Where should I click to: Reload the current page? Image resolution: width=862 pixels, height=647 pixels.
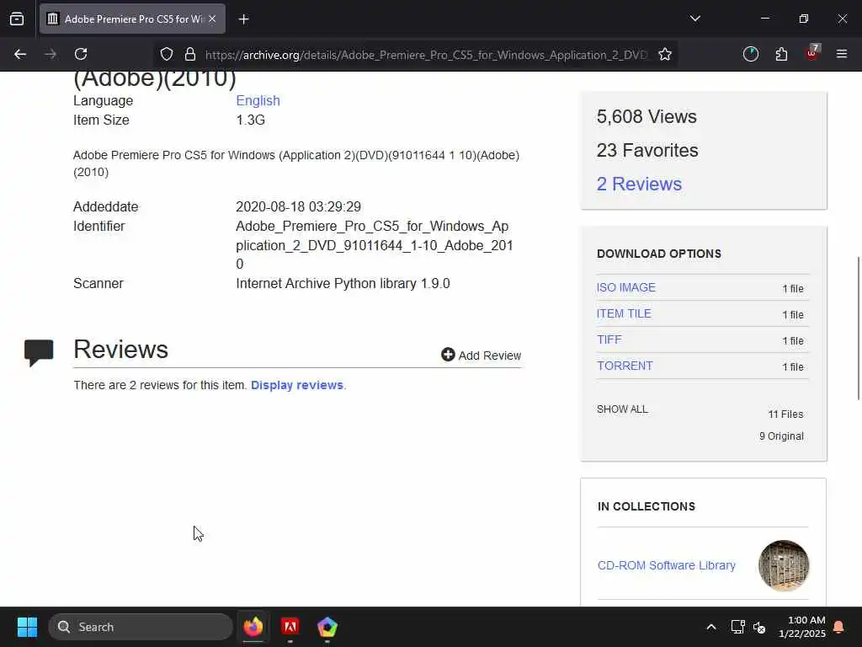point(81,54)
